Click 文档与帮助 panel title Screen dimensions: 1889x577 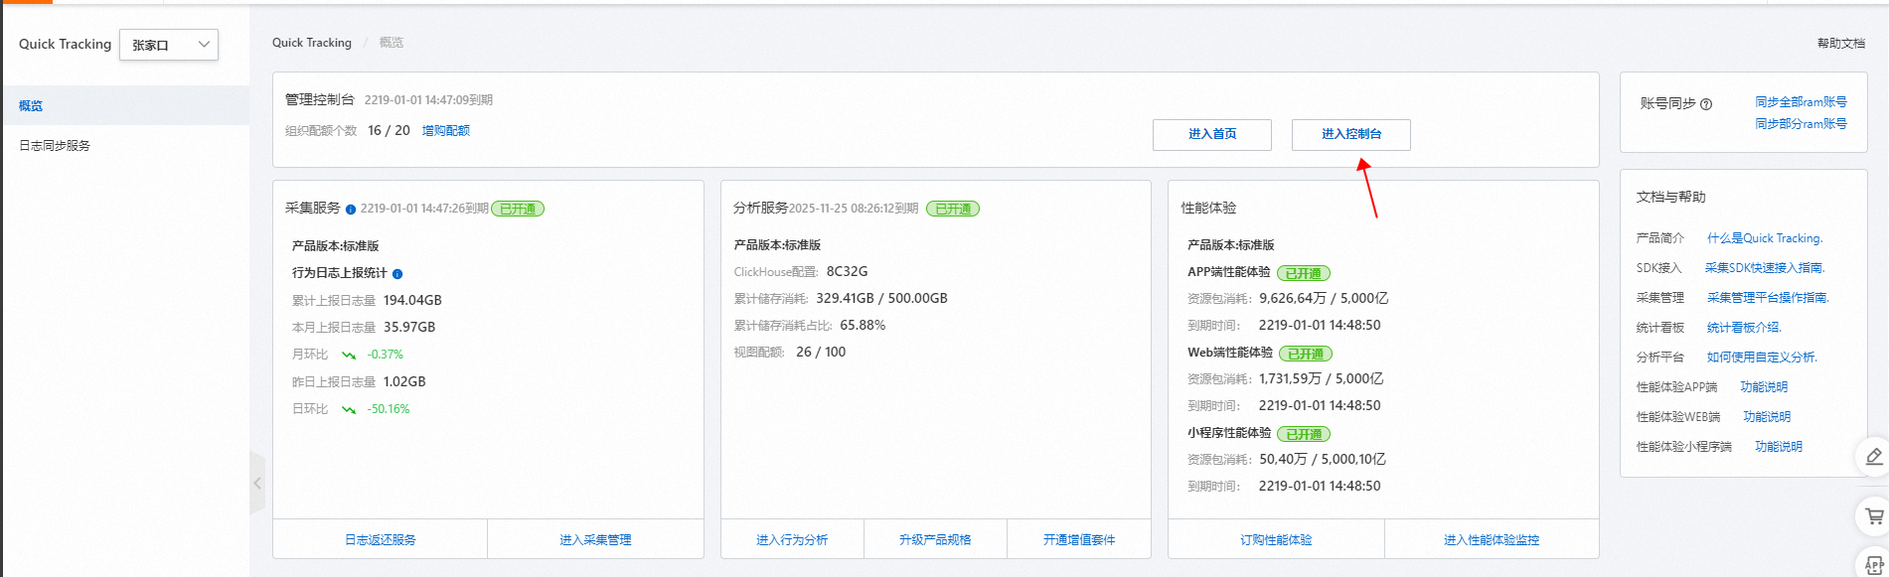tap(1670, 197)
